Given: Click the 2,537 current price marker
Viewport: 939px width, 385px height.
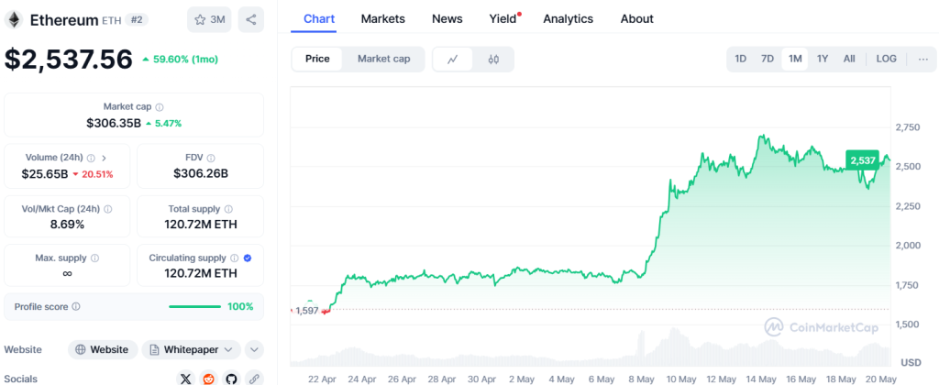Looking at the screenshot, I should tap(862, 159).
